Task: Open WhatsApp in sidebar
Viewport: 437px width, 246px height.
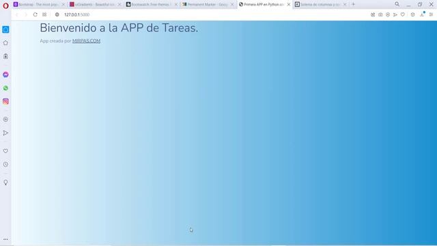Action: pyautogui.click(x=5, y=88)
